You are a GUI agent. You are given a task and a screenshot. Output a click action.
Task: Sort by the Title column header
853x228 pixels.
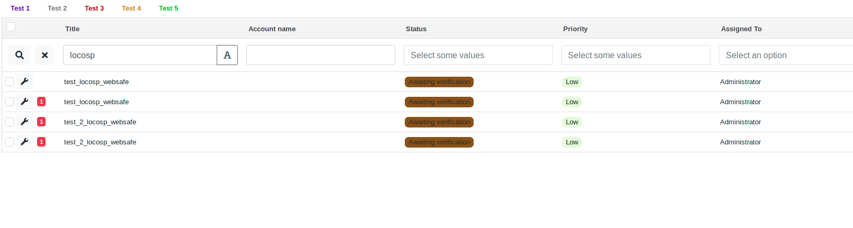pyautogui.click(x=73, y=29)
